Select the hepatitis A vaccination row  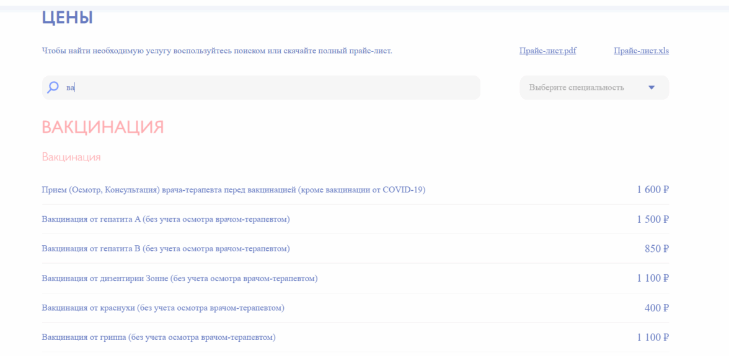click(x=166, y=219)
